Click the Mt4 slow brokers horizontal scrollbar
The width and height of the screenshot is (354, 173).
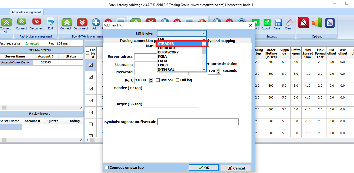(x=42, y=107)
